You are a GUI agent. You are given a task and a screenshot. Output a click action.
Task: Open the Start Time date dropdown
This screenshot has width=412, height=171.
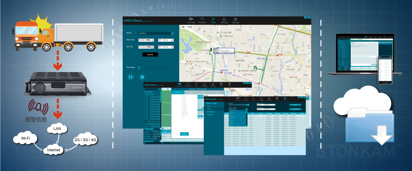(x=152, y=40)
